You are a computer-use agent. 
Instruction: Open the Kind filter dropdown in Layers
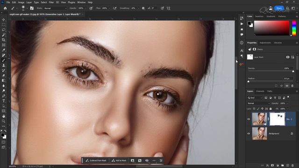coord(255,98)
